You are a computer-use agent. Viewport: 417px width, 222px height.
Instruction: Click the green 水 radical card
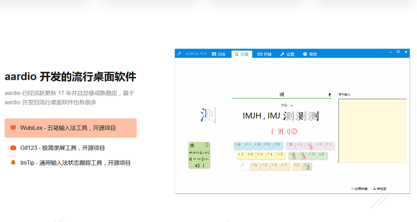[199, 156]
